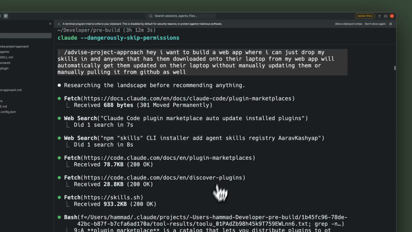Focus the sidebar filter field
The image size is (412, 232).
(26, 36)
